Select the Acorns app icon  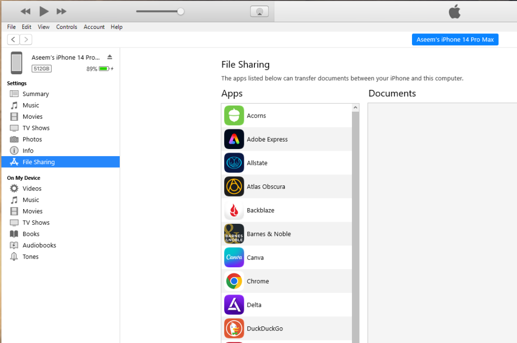(x=234, y=116)
